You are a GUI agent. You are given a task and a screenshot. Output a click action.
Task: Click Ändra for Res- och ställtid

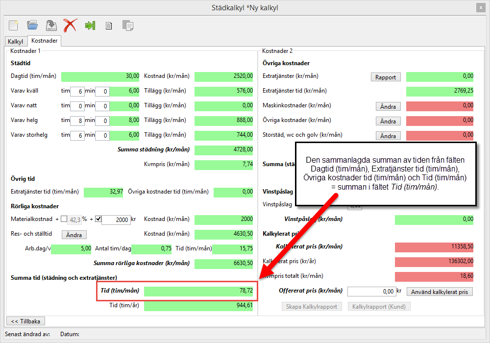[x=74, y=235]
